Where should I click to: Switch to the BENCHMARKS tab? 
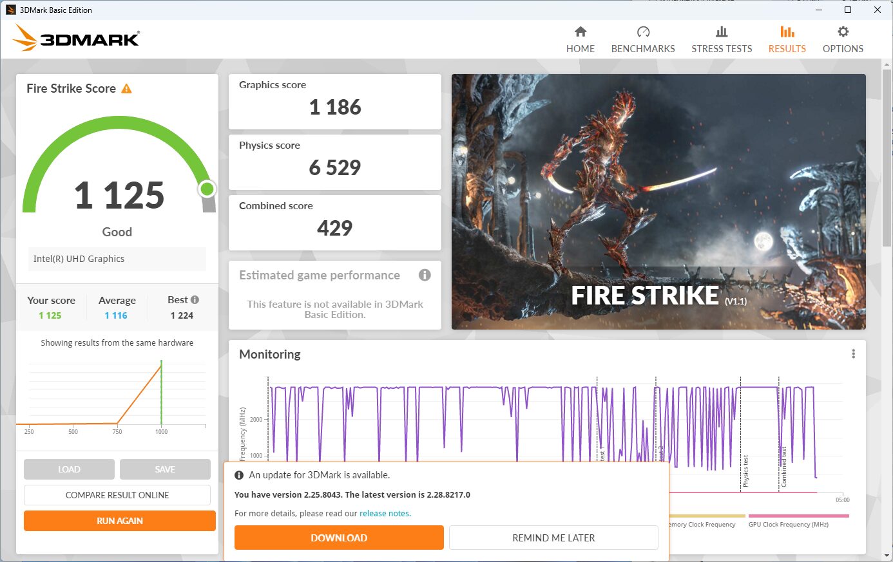(x=643, y=48)
